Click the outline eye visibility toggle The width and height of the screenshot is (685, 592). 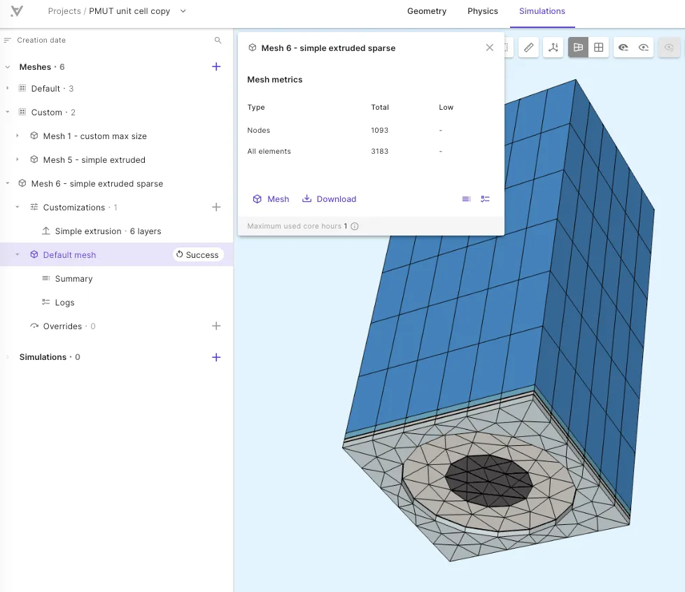[644, 47]
